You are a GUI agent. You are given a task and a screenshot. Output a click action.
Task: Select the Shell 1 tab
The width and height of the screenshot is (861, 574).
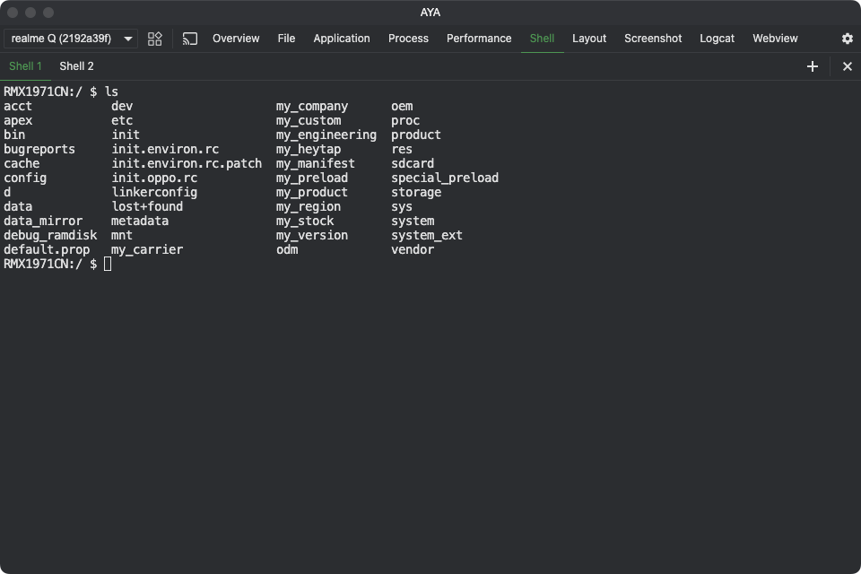pyautogui.click(x=25, y=66)
